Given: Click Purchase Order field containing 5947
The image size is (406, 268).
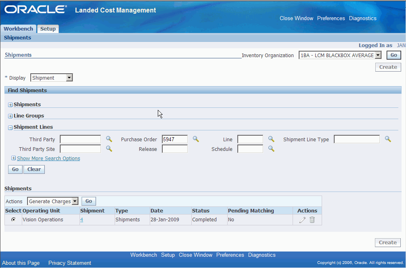Looking at the screenshot, I should pyautogui.click(x=175, y=139).
